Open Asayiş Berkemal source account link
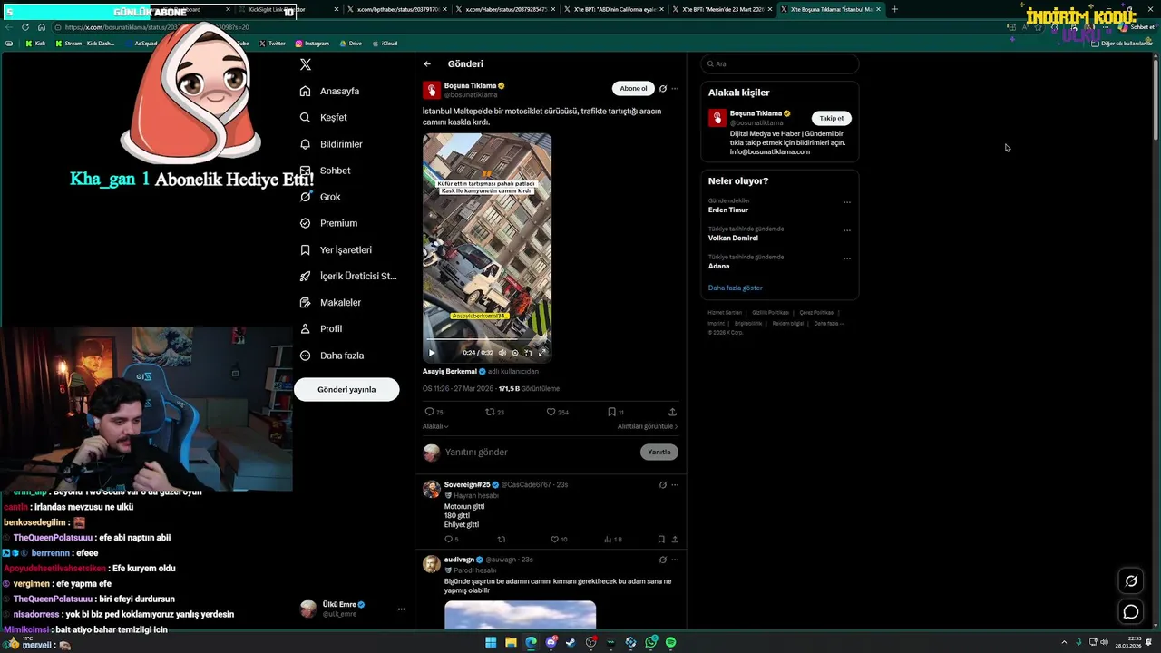This screenshot has height=653, width=1161. tap(449, 372)
